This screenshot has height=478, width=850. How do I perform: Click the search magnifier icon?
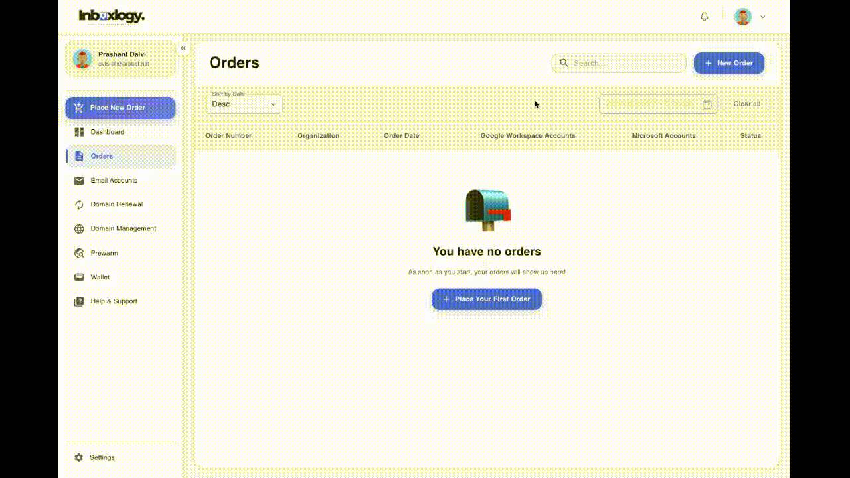(x=564, y=63)
